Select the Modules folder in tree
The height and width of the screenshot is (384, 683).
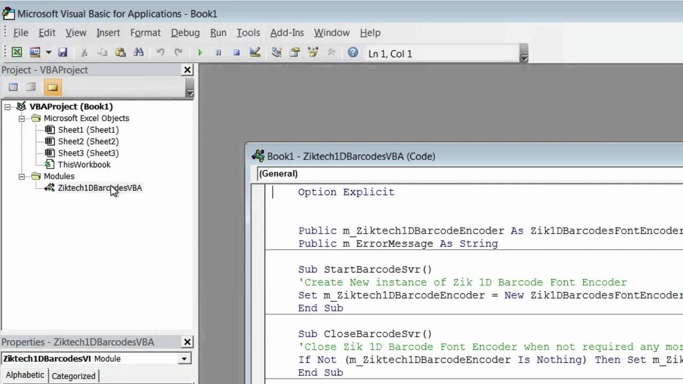[59, 176]
